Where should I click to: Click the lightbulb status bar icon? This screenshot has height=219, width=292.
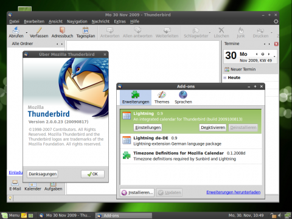point(10,198)
